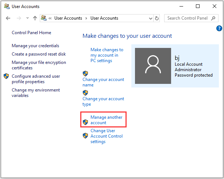Viewport: 224px width, 179px height.
Task: Open Change my environment variables
Action: tap(36, 93)
